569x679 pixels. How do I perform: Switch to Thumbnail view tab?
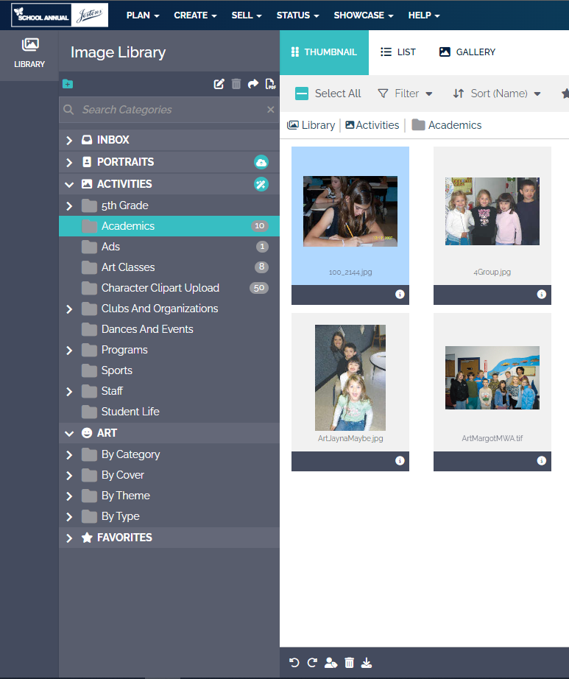[x=324, y=52]
